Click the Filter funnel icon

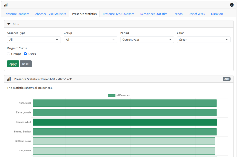[x=9, y=24]
